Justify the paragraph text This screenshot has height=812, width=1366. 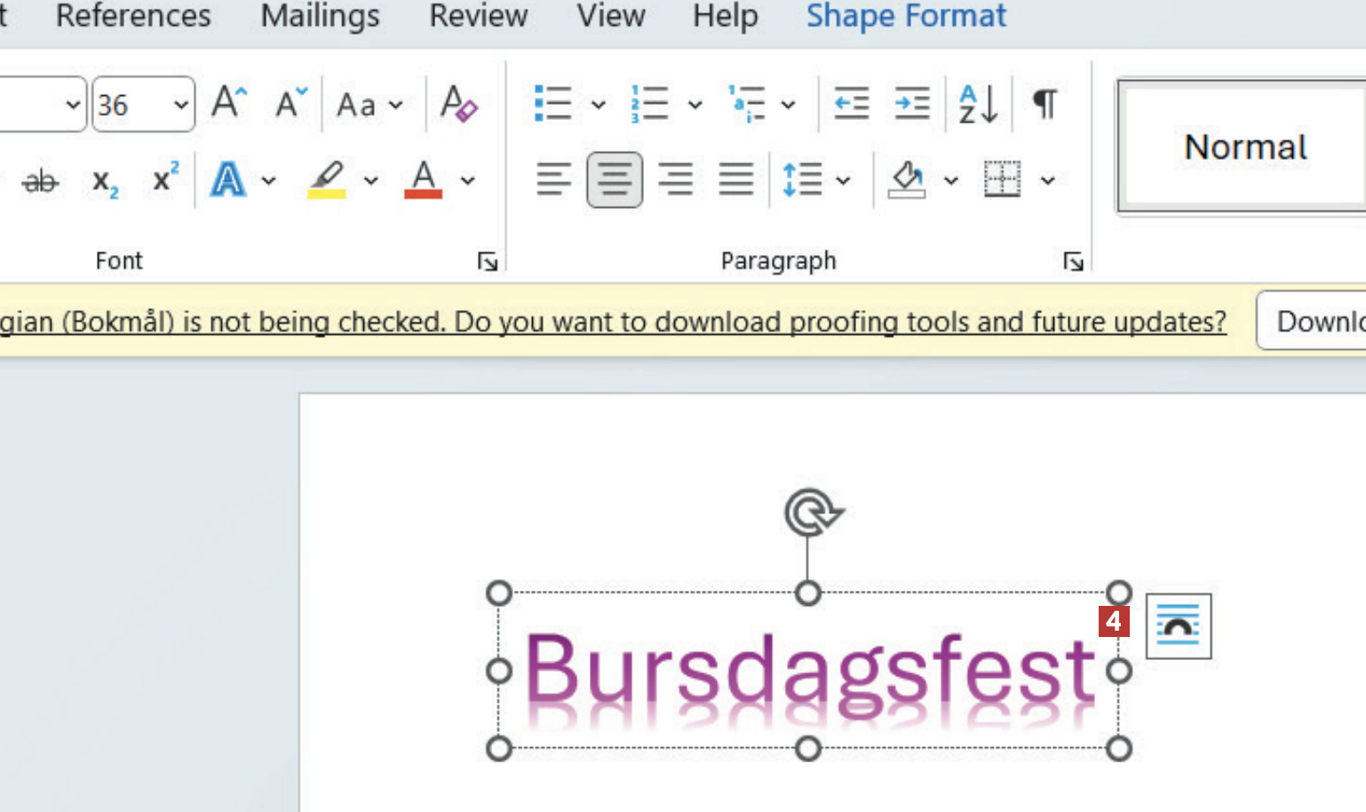click(736, 179)
